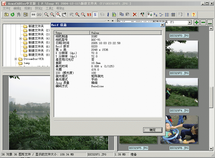215x158 pixels.
Task: Open help with the question mark icon
Action: pyautogui.click(x=194, y=15)
